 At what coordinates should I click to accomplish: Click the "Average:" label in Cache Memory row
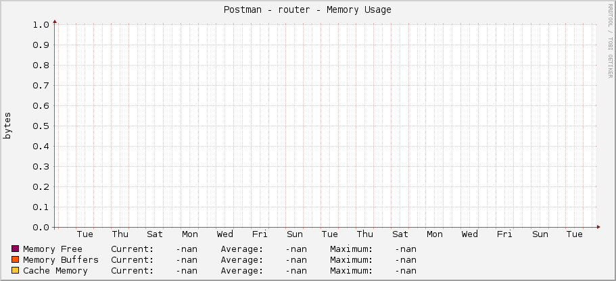(x=242, y=270)
